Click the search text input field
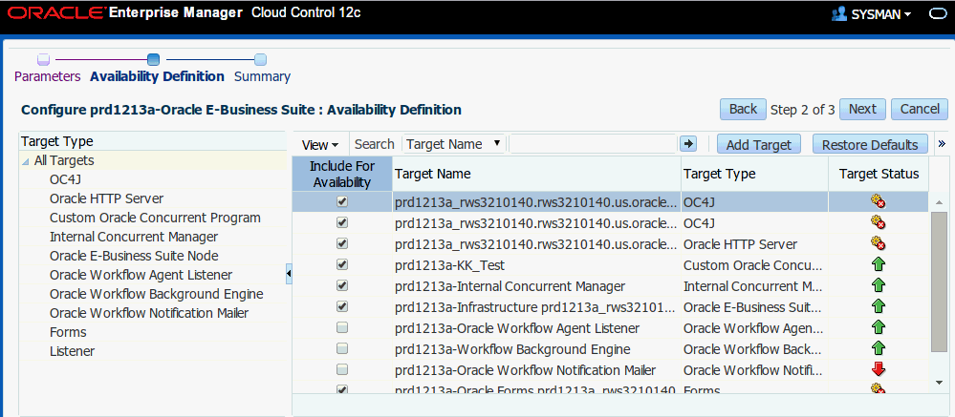The image size is (955, 417). [592, 144]
